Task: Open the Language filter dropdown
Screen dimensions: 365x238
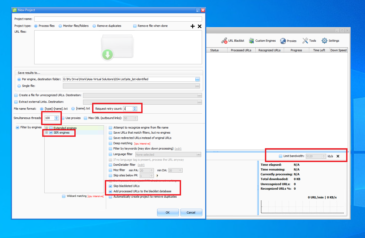Action: 198,155
